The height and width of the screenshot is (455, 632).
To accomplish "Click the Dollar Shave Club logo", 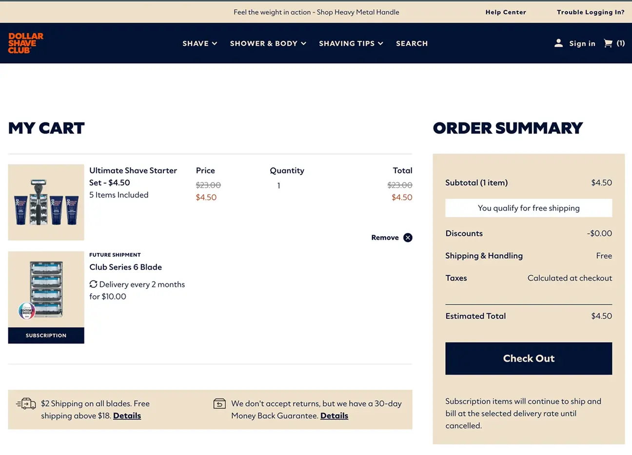I will point(26,43).
